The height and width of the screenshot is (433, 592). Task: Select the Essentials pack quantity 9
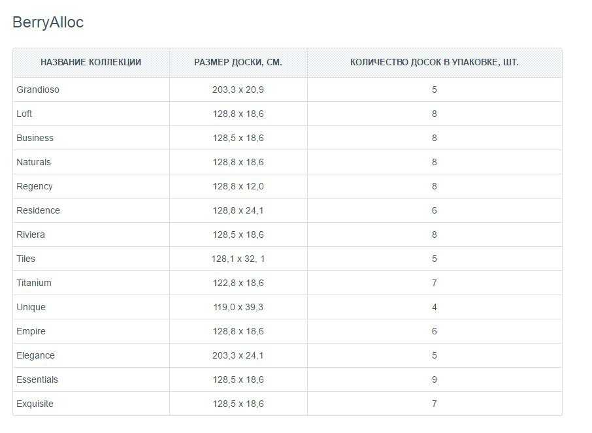coord(435,379)
